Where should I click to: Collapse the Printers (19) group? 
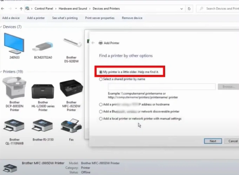(x=2, y=72)
